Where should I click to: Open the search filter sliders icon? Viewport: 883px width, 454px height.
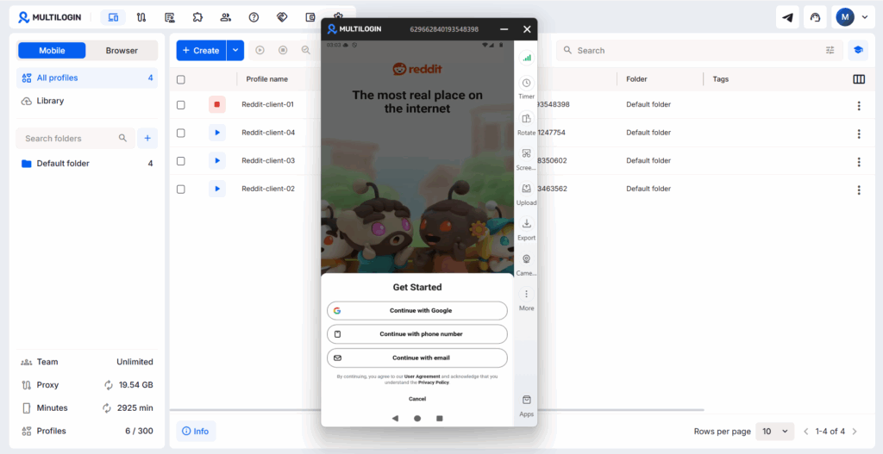click(x=830, y=50)
